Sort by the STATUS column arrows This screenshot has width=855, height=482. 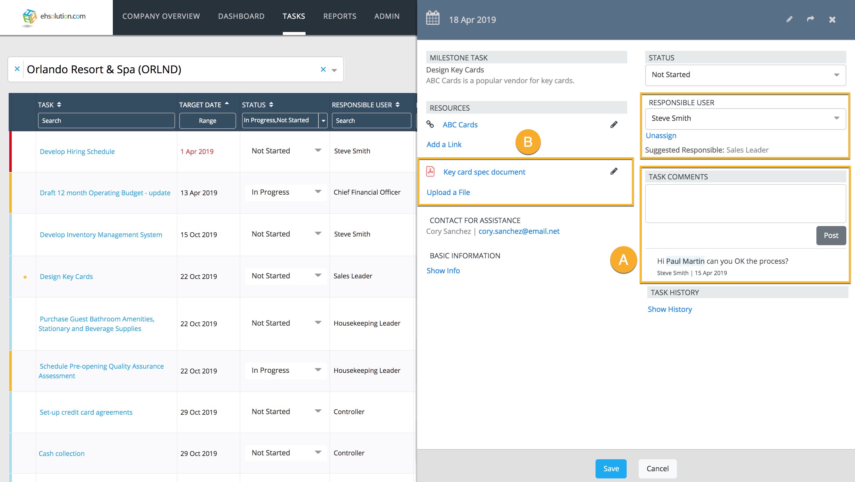coord(271,104)
